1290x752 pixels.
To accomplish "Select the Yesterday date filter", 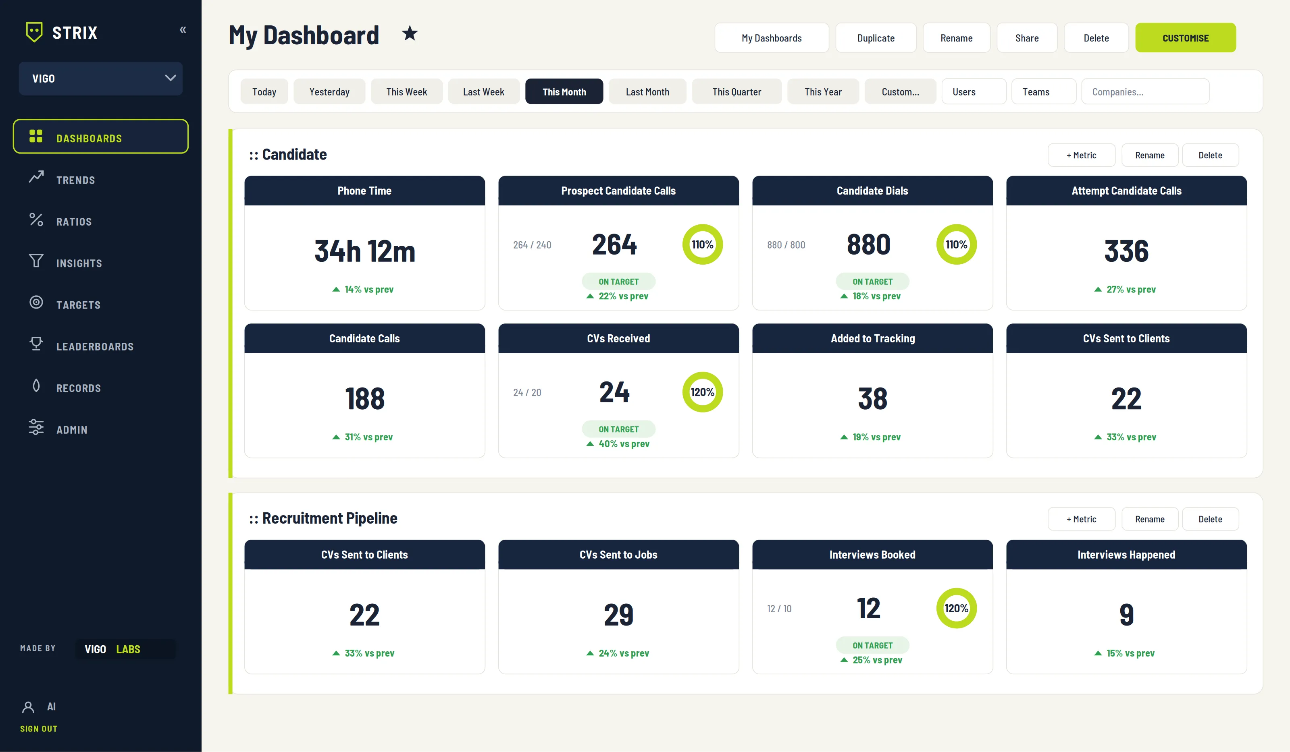I will point(329,91).
